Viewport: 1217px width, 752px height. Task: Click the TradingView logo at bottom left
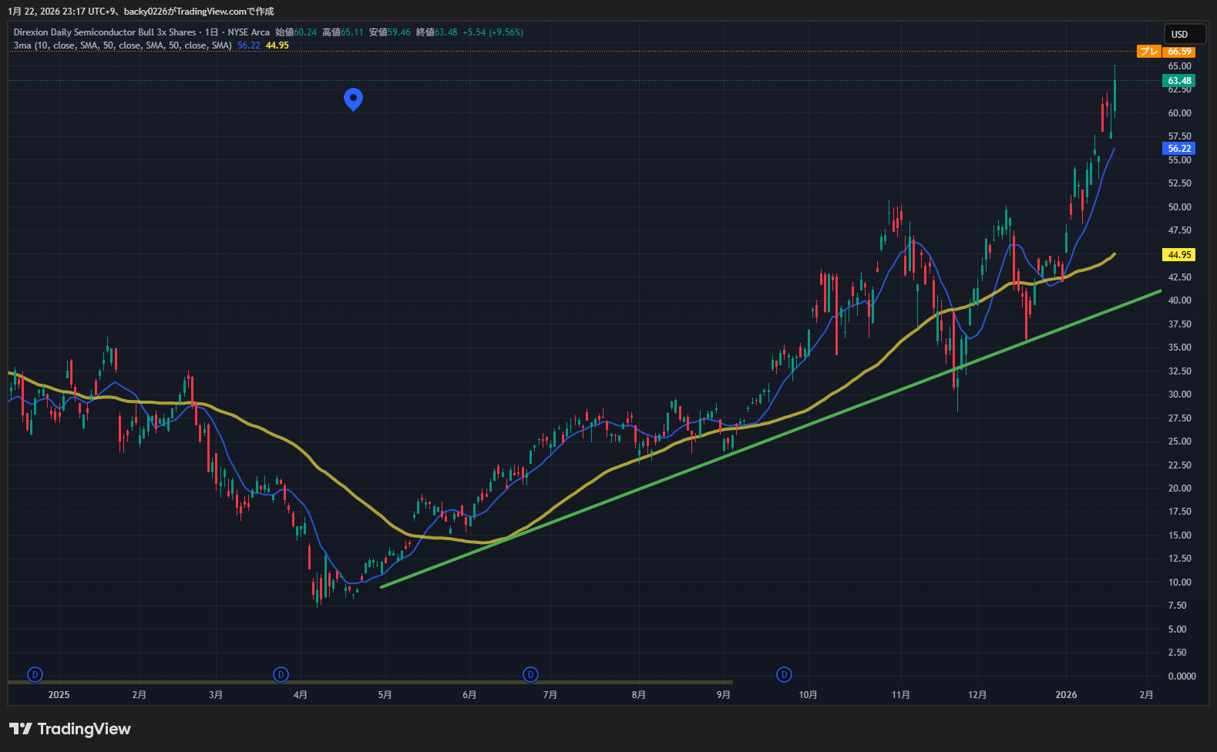coord(70,729)
